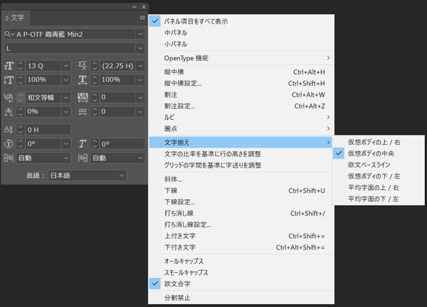Click the character panel menu (hamburger) icon
Image resolution: width=427 pixels, height=307 pixels.
point(142,18)
